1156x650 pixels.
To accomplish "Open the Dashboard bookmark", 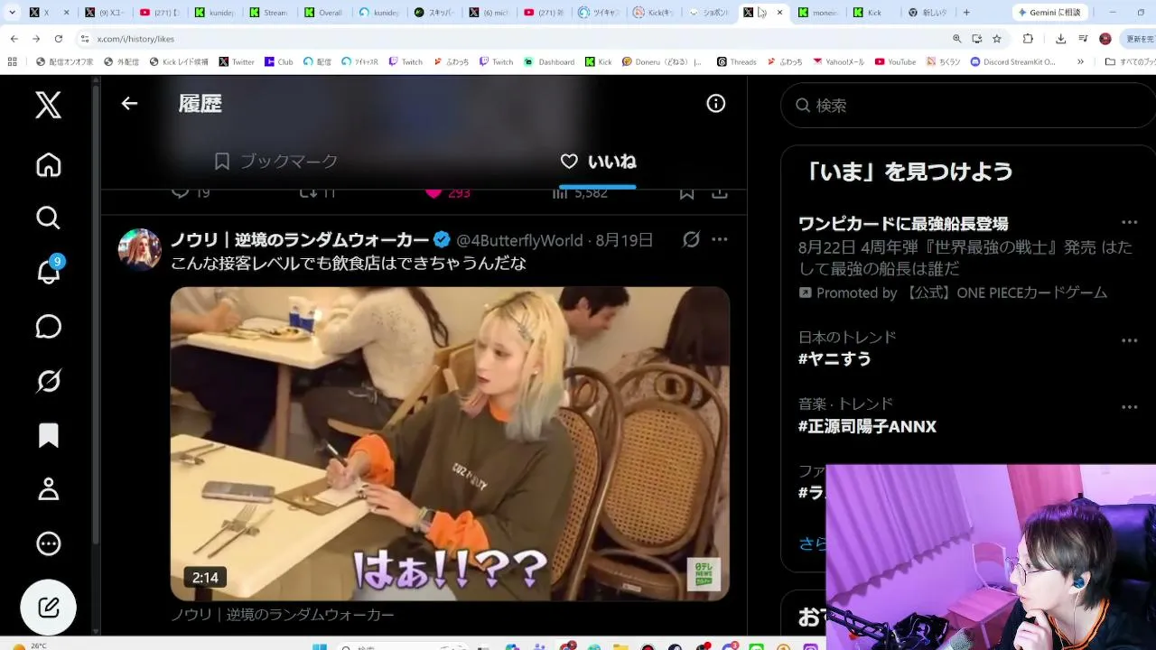I will [549, 62].
